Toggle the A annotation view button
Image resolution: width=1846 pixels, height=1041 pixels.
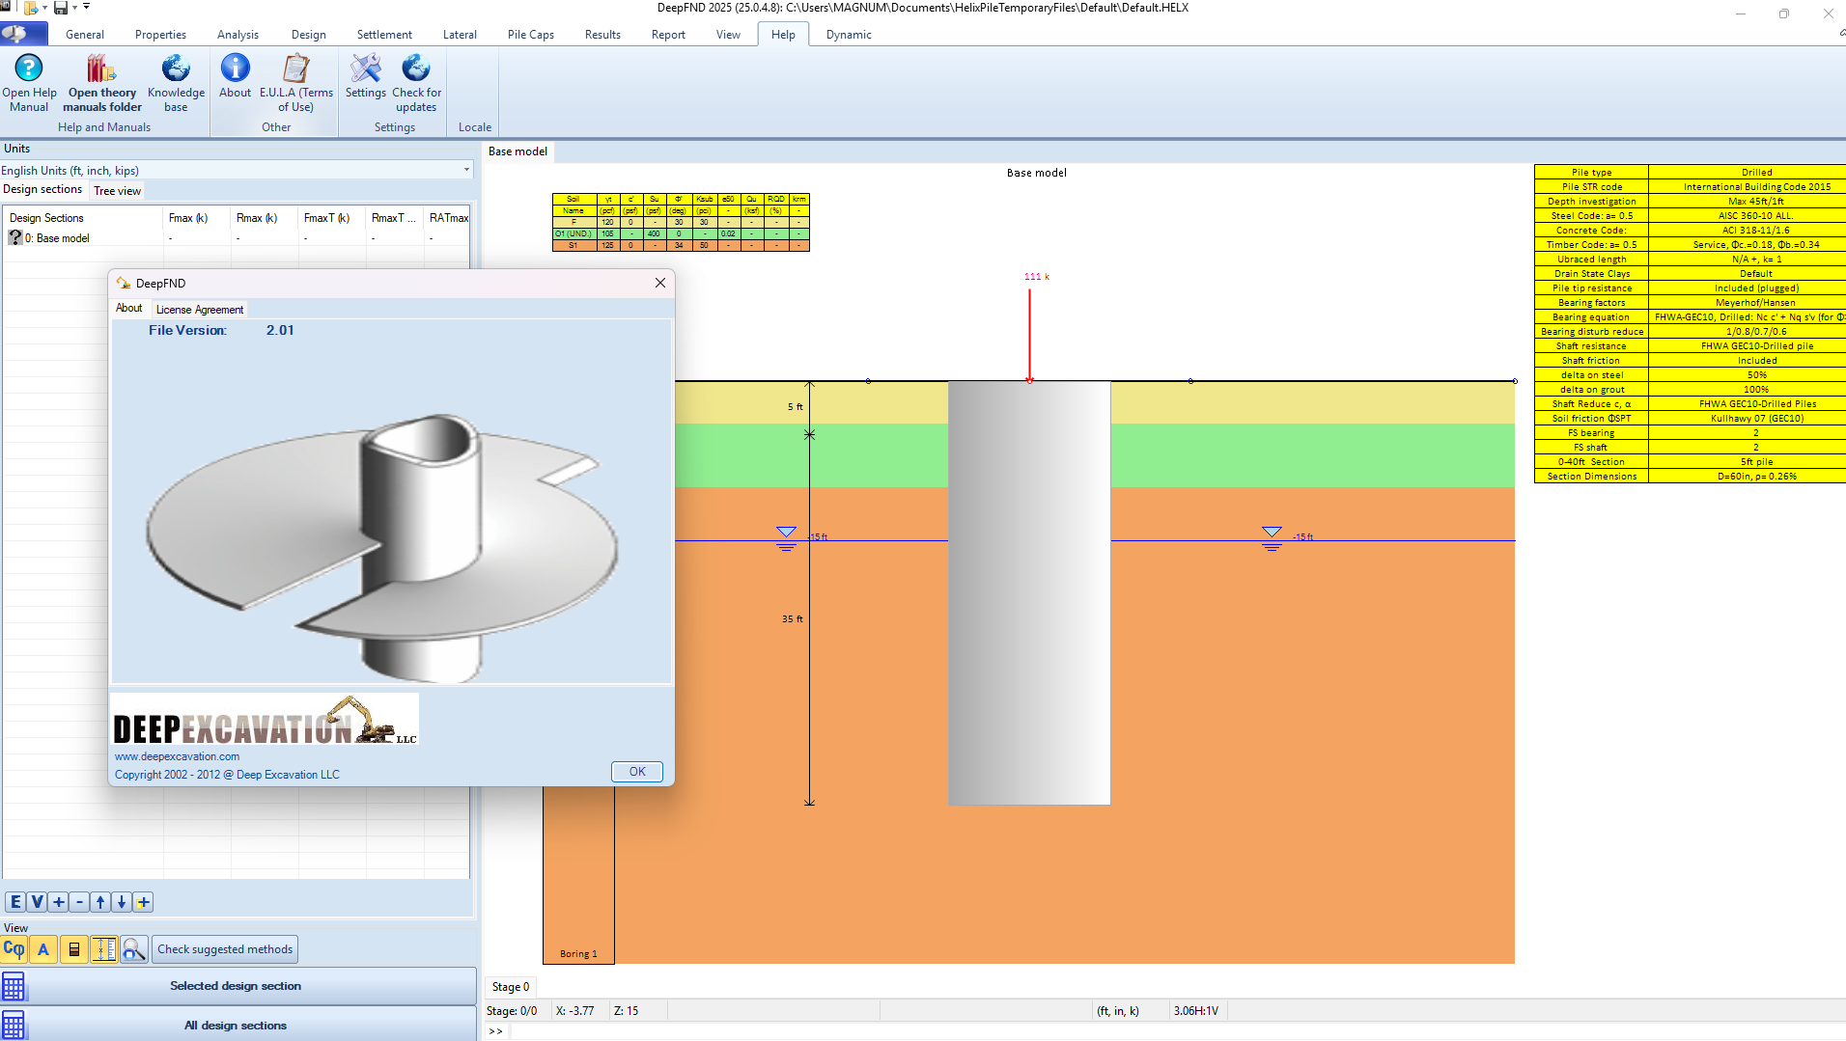click(x=43, y=949)
